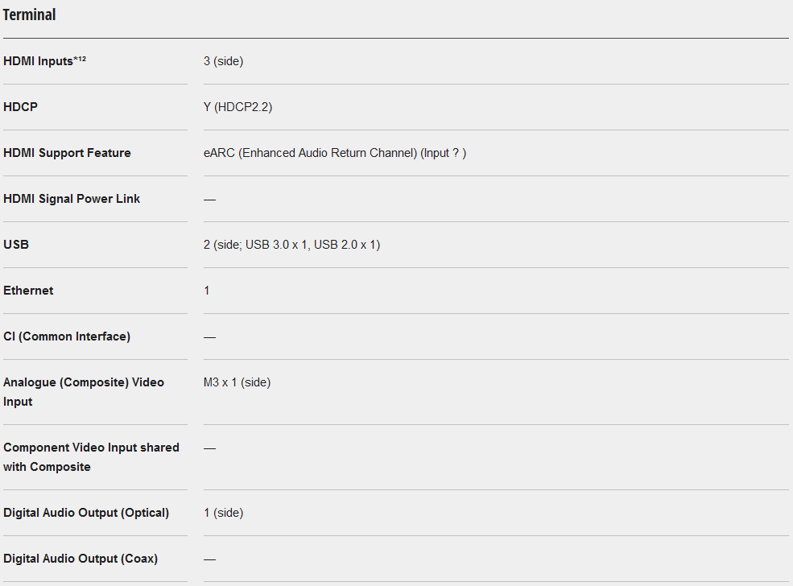Screen dimensions: 793x586
Task: Select the USB 3.0 and 2.0 value text
Action: tap(291, 245)
